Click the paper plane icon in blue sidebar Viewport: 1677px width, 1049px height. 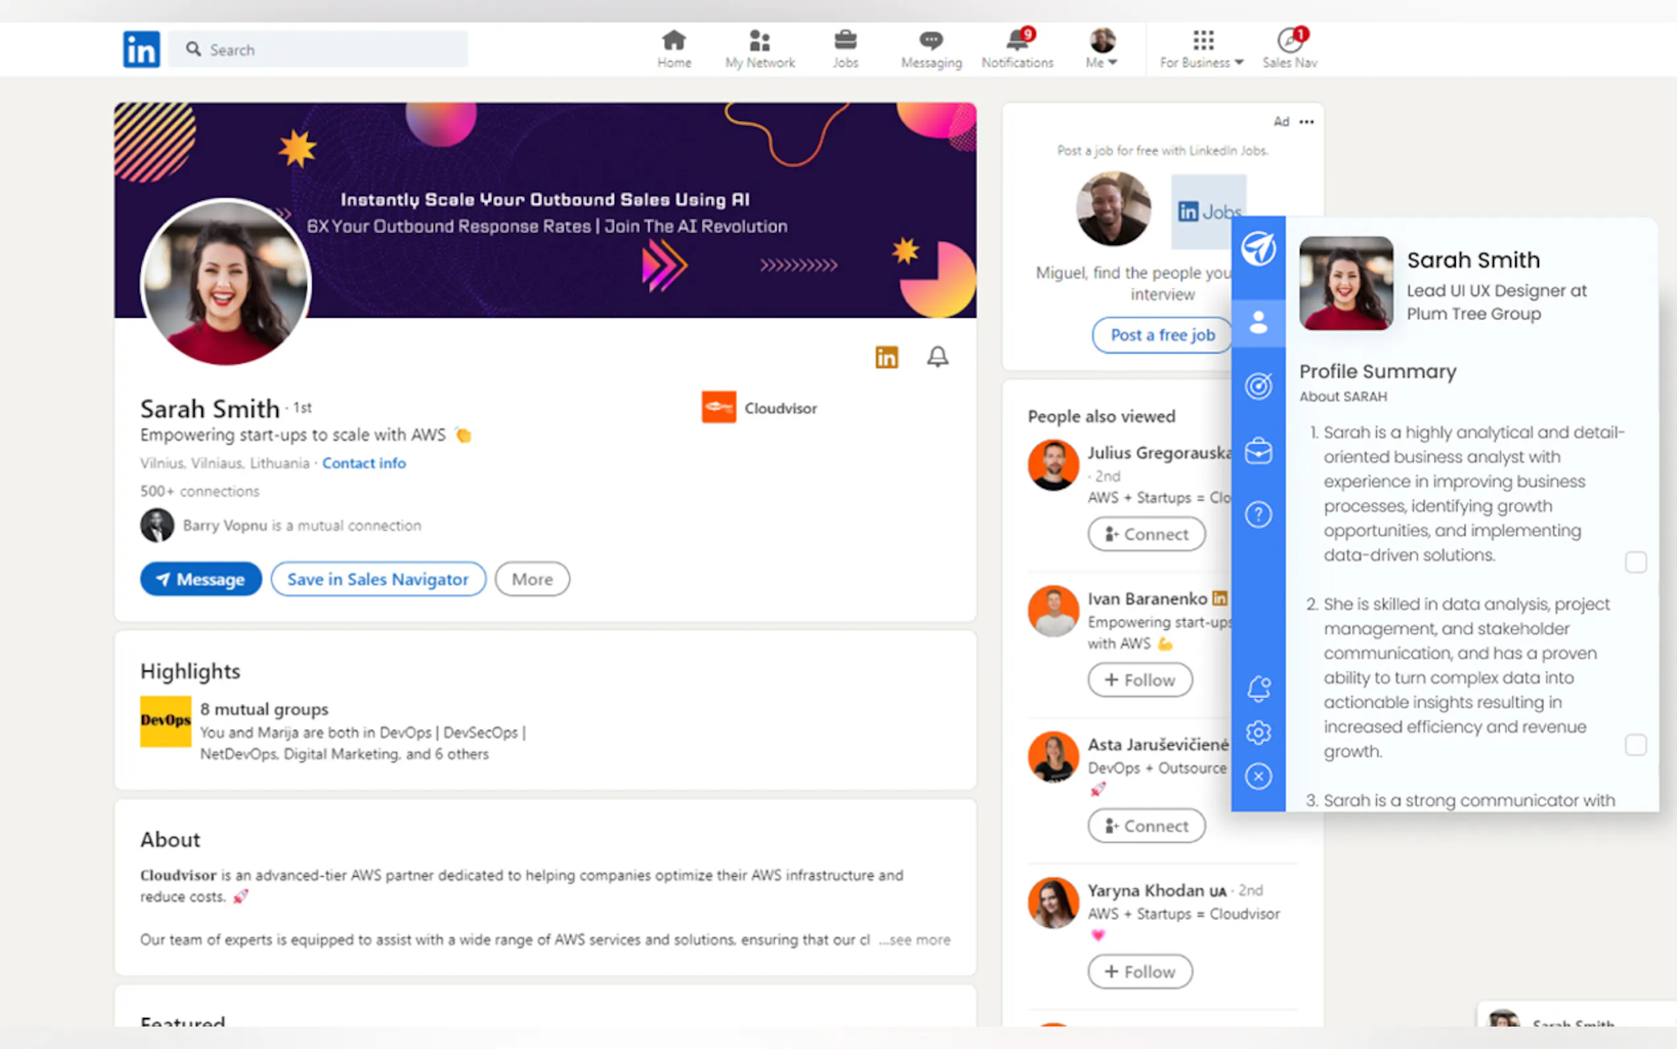pos(1258,248)
